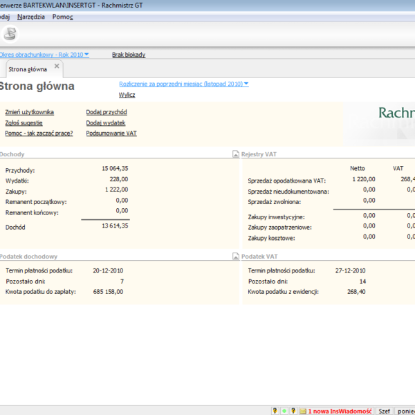Open the Podsumowanie VAT link
The image size is (415, 415).
pos(111,133)
